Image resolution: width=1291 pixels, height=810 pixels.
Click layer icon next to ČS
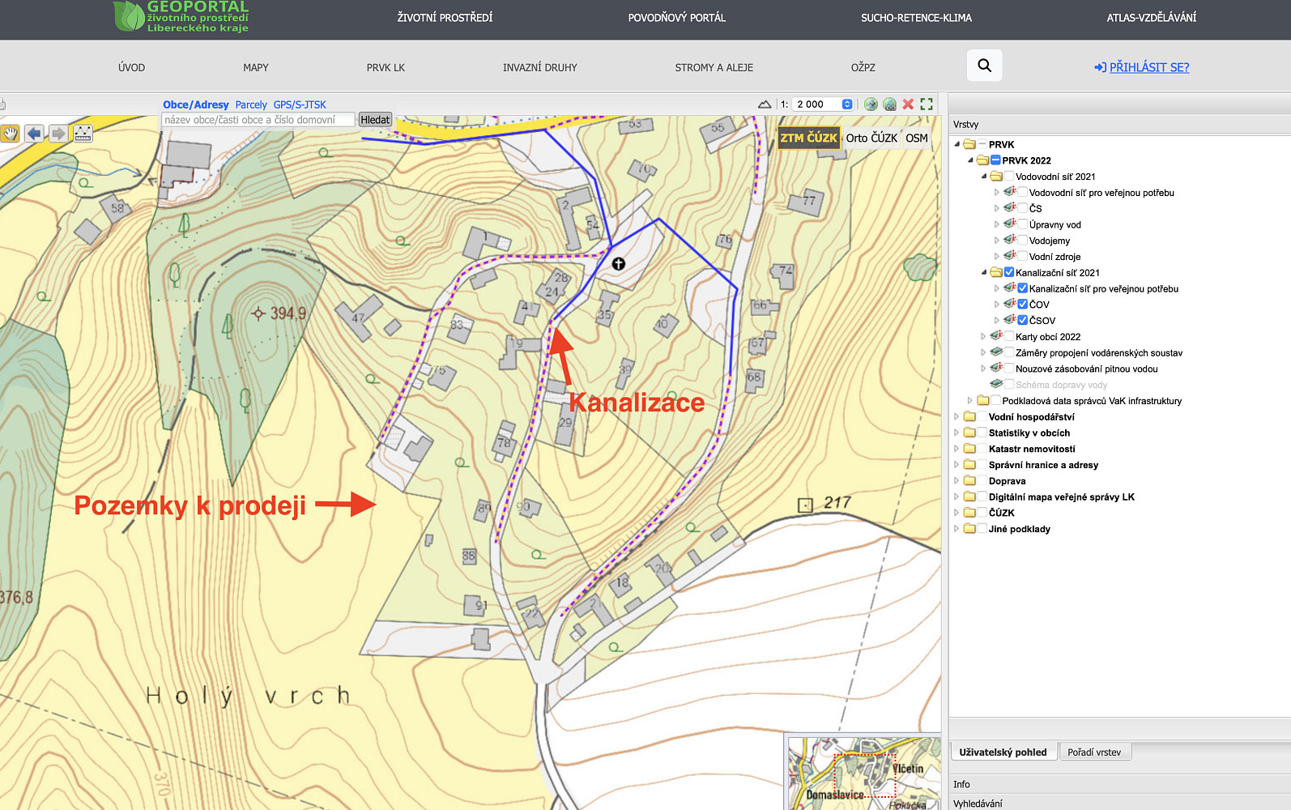click(x=1010, y=208)
